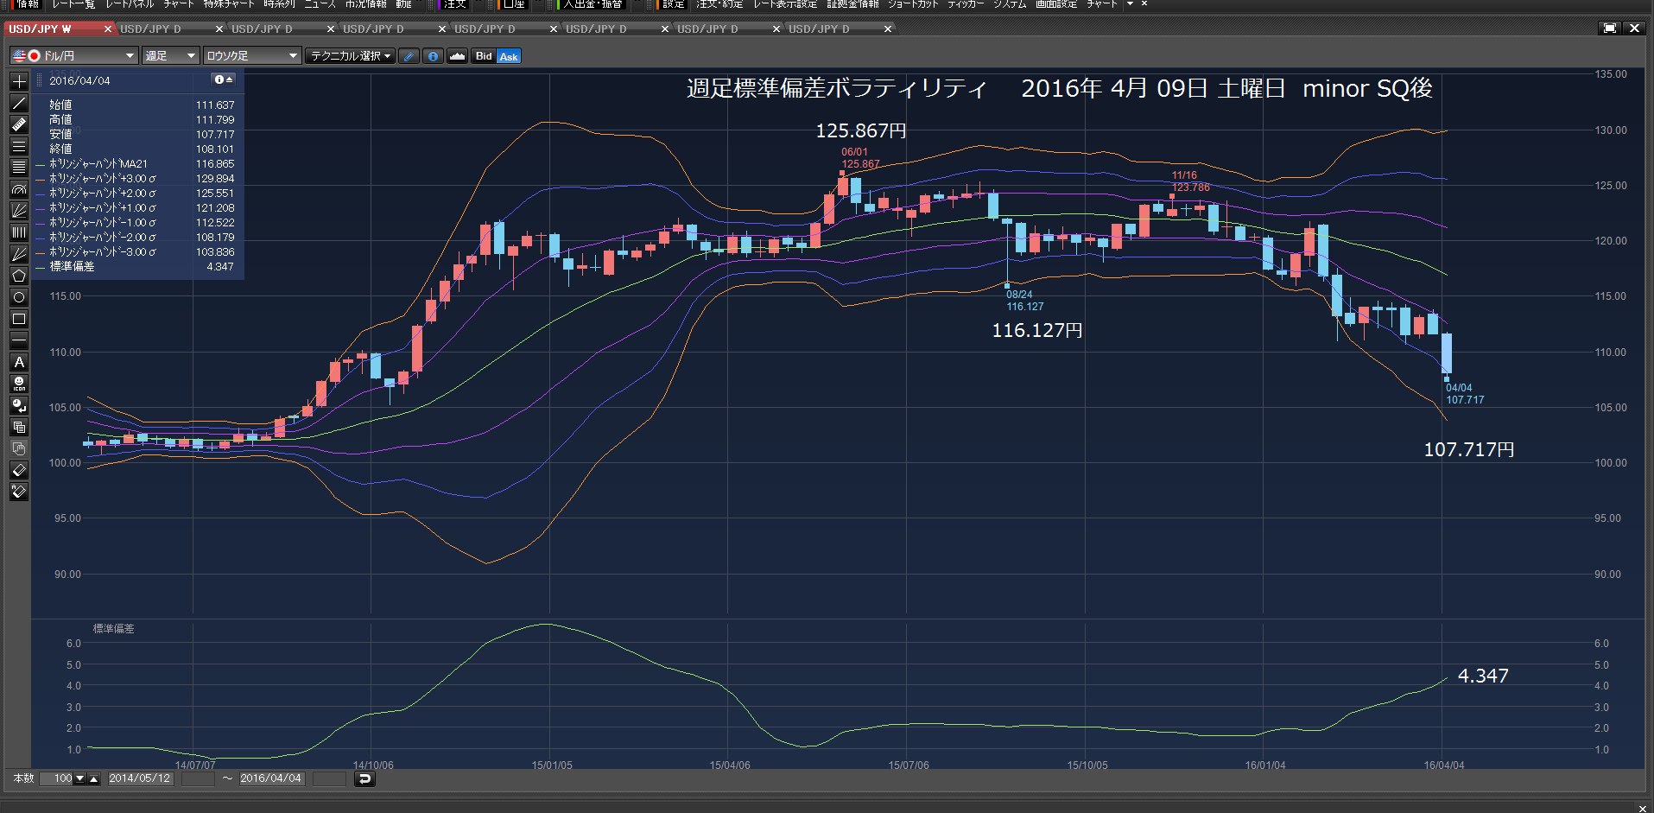Collapse the data info panel toggle
Viewport: 1654px width, 813px height.
(224, 79)
